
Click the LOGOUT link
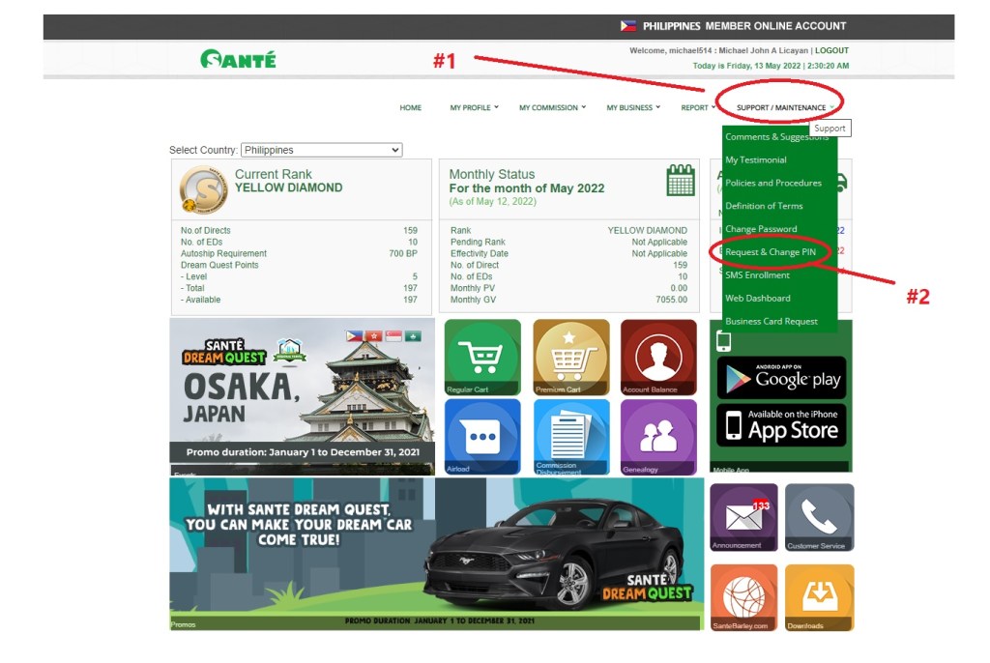coord(831,50)
